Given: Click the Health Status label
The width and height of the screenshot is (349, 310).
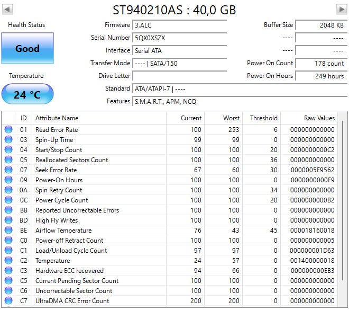Looking at the screenshot, I should coord(26,25).
